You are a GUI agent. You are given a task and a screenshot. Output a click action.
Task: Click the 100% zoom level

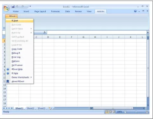[119, 112]
